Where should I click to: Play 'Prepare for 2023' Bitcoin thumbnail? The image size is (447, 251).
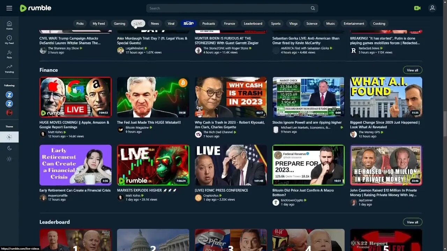(x=308, y=165)
